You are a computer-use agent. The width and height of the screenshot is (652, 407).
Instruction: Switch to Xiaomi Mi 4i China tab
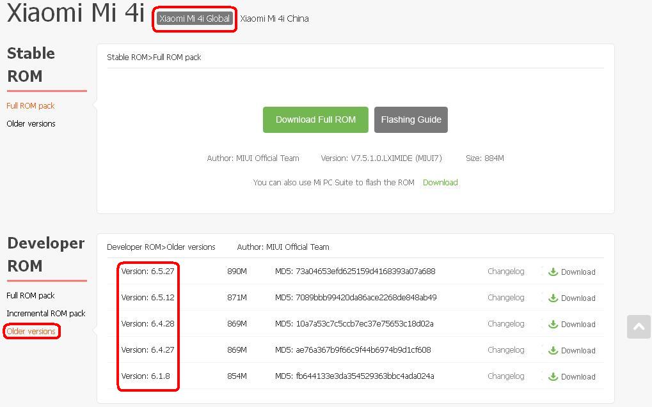point(274,19)
